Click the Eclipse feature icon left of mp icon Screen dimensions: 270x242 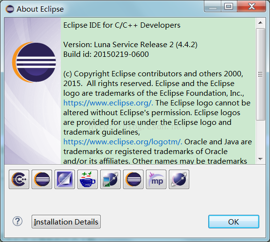point(133,179)
